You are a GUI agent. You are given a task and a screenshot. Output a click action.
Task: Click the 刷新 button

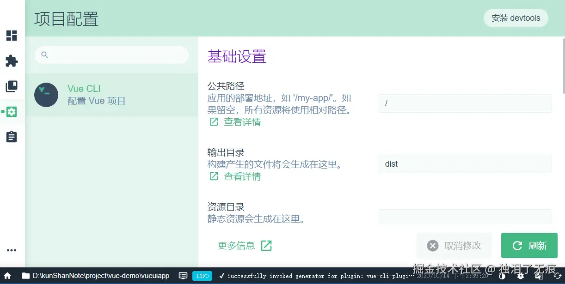529,246
